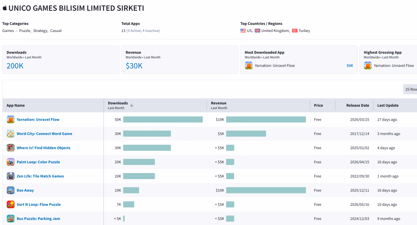Screen dimensions: 417x225
Task: Open the Box Away link
Action: [25, 190]
